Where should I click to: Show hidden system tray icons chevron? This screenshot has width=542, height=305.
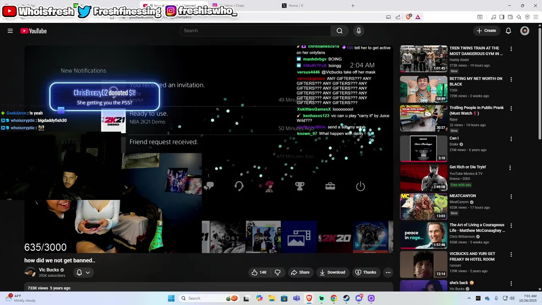pos(469,298)
